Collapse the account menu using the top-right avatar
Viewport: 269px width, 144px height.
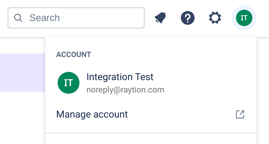pyautogui.click(x=244, y=18)
